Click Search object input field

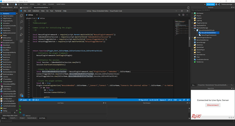pyautogui.click(x=9, y=10)
